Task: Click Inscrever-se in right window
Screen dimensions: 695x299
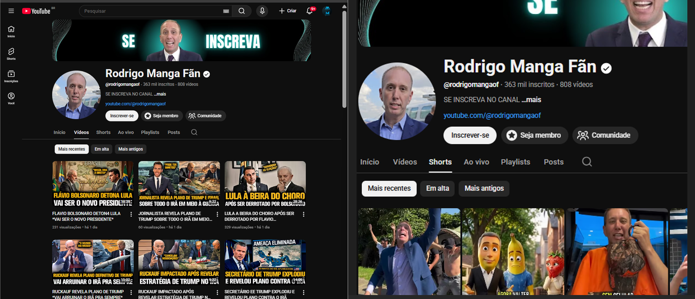Action: [470, 135]
